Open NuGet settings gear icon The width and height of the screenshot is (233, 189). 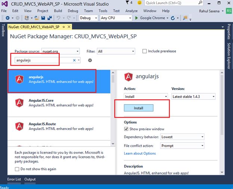pyautogui.click(x=90, y=60)
